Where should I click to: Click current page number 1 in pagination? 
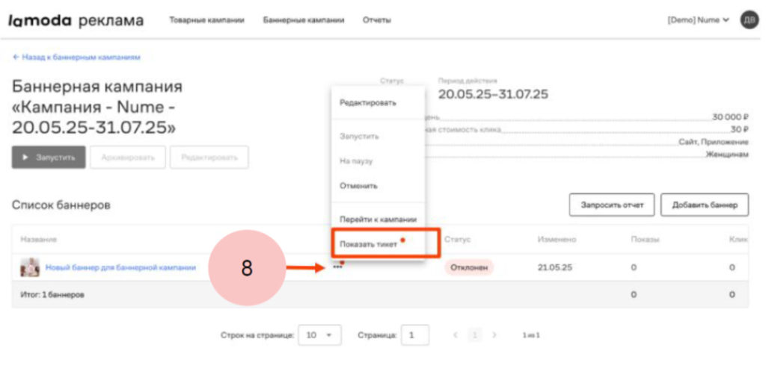(x=474, y=334)
